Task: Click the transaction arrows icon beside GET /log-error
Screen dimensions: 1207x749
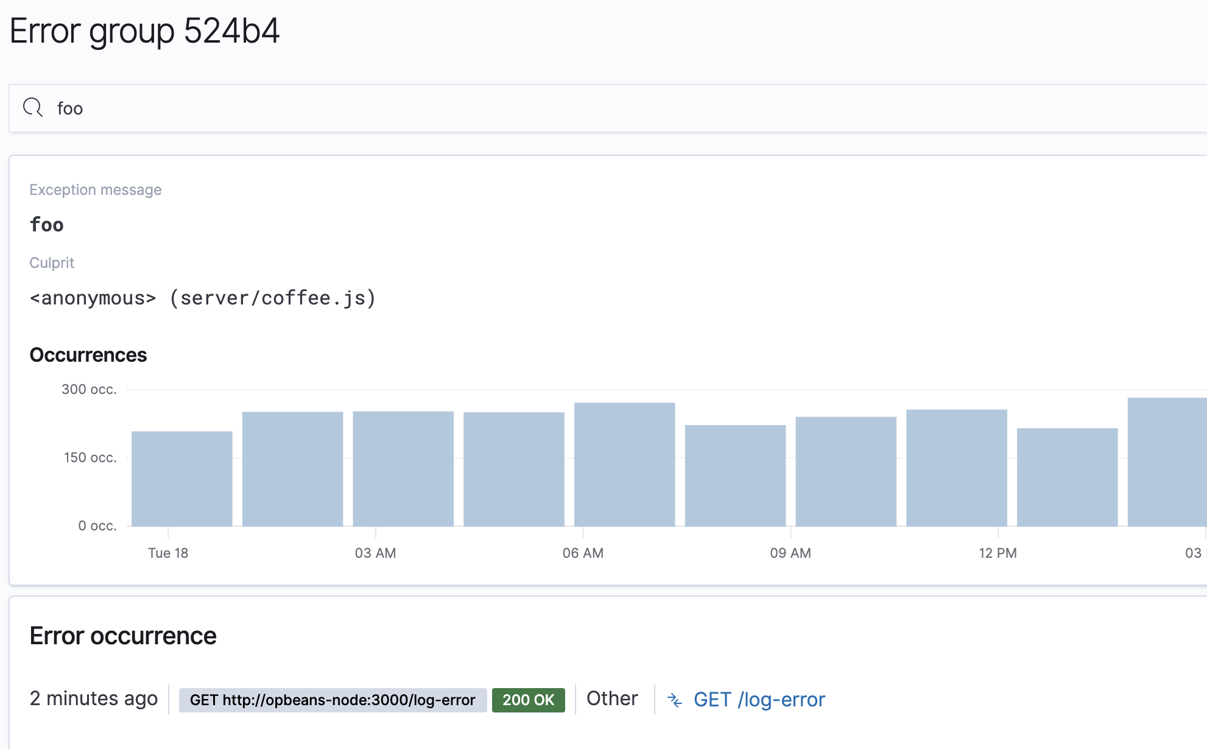Action: tap(675, 700)
